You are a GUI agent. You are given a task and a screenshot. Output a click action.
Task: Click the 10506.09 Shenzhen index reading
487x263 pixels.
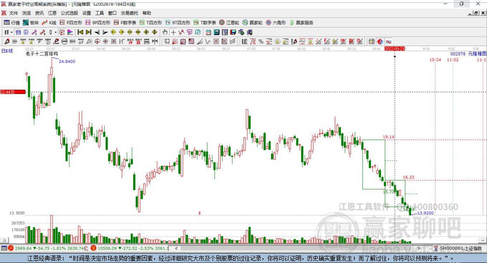107,248
